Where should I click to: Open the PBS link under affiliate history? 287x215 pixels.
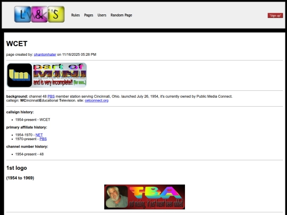tap(43, 139)
